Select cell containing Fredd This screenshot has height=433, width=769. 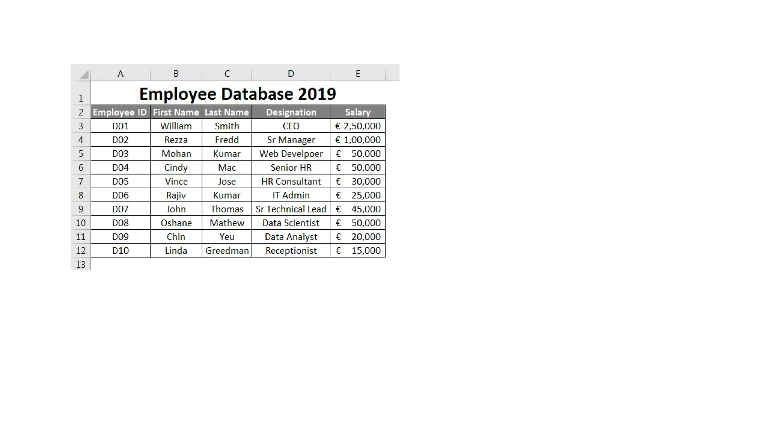[227, 140]
